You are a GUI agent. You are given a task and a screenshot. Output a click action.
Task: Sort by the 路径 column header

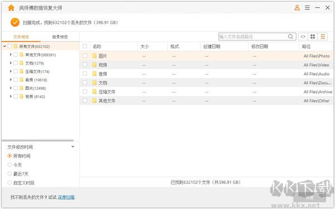point(306,46)
